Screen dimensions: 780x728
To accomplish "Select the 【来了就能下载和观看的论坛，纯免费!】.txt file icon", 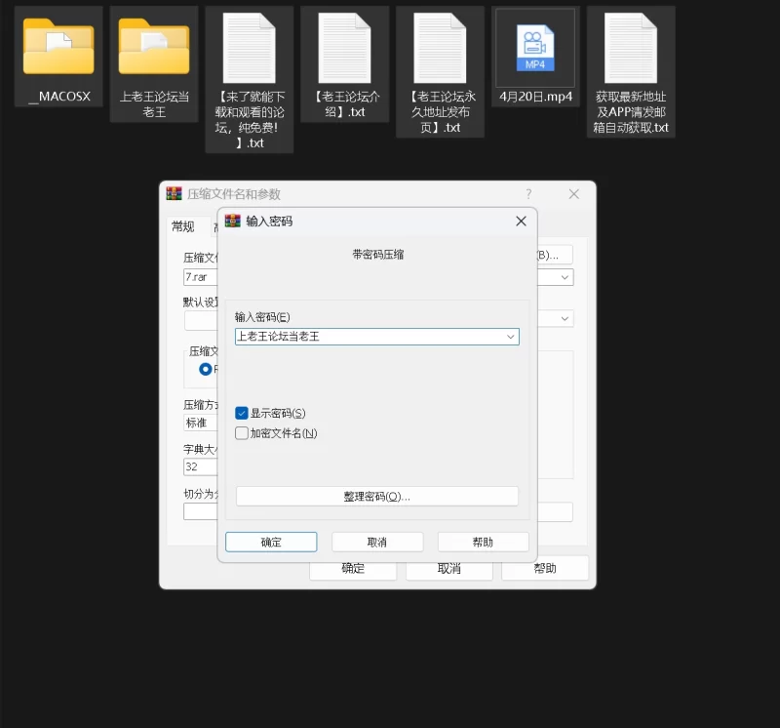I will [x=250, y=49].
